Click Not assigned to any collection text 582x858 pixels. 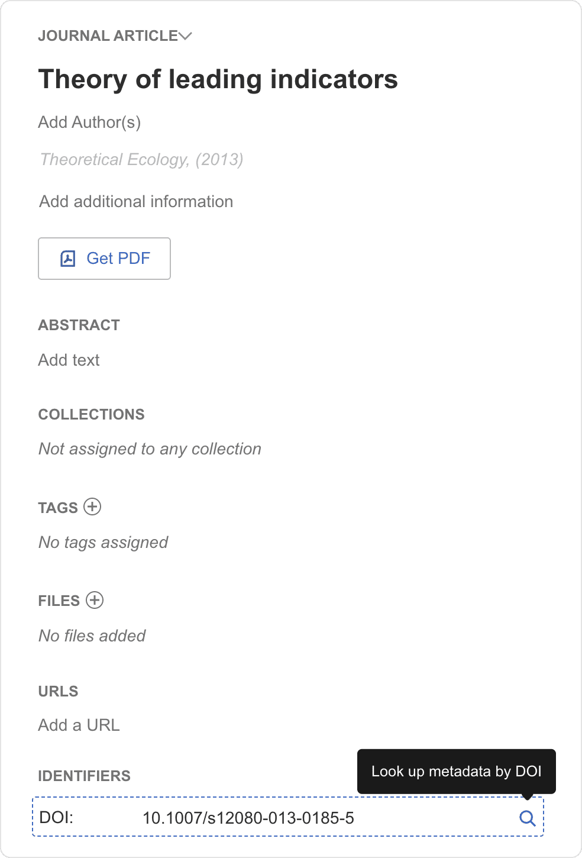149,449
